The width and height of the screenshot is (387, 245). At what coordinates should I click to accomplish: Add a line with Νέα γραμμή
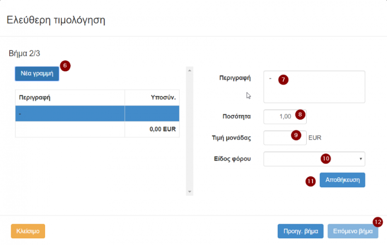[x=37, y=74]
